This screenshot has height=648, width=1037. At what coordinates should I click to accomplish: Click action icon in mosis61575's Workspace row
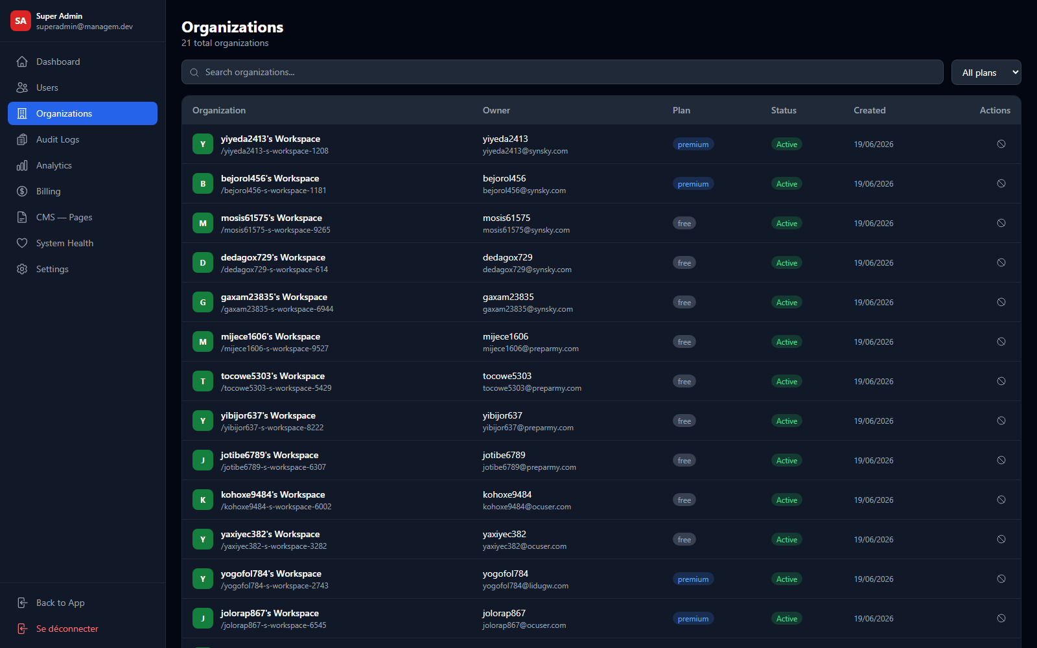(x=1001, y=223)
